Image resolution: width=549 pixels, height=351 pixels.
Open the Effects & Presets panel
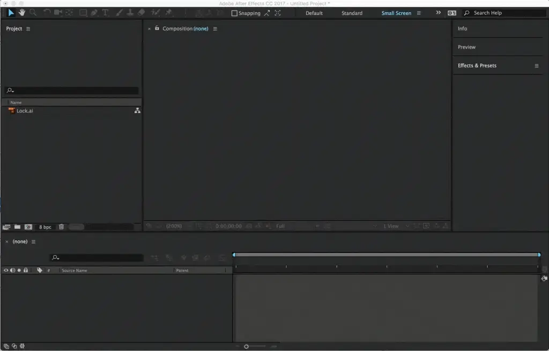coord(477,65)
